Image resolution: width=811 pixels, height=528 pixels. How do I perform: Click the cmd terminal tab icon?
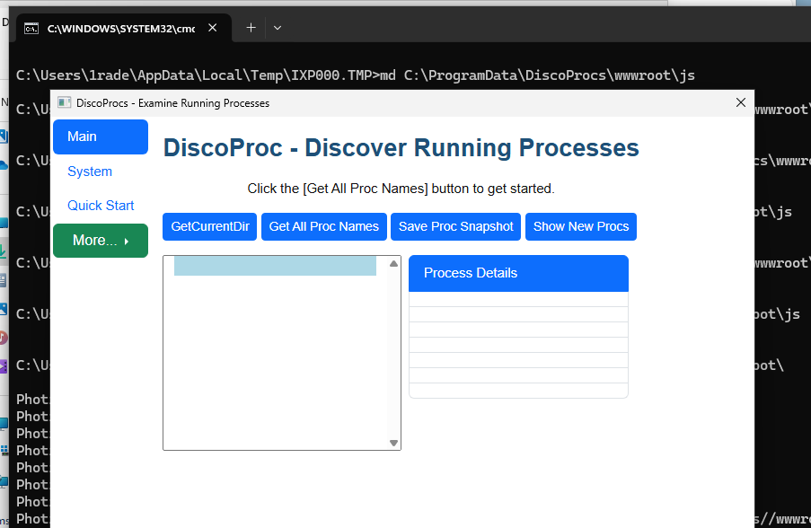point(31,28)
